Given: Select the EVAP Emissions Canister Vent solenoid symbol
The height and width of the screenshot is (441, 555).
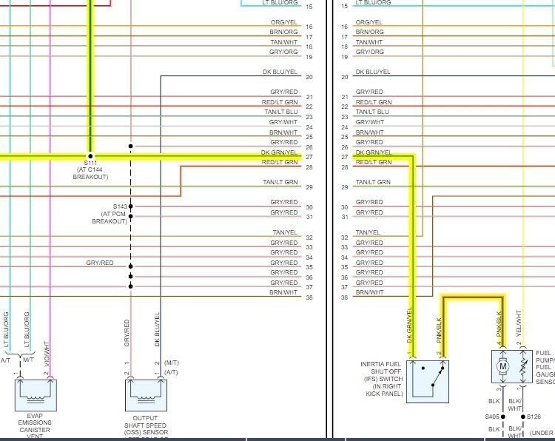Looking at the screenshot, I should coord(36,395).
